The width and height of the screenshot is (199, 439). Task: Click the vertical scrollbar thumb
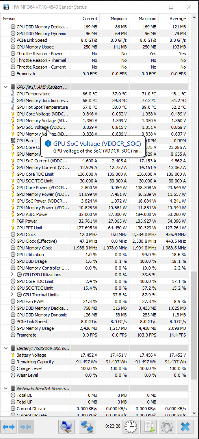coord(193,326)
